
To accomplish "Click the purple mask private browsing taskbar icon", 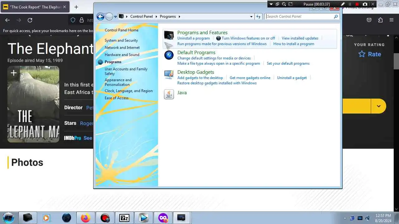I will pos(163,218).
